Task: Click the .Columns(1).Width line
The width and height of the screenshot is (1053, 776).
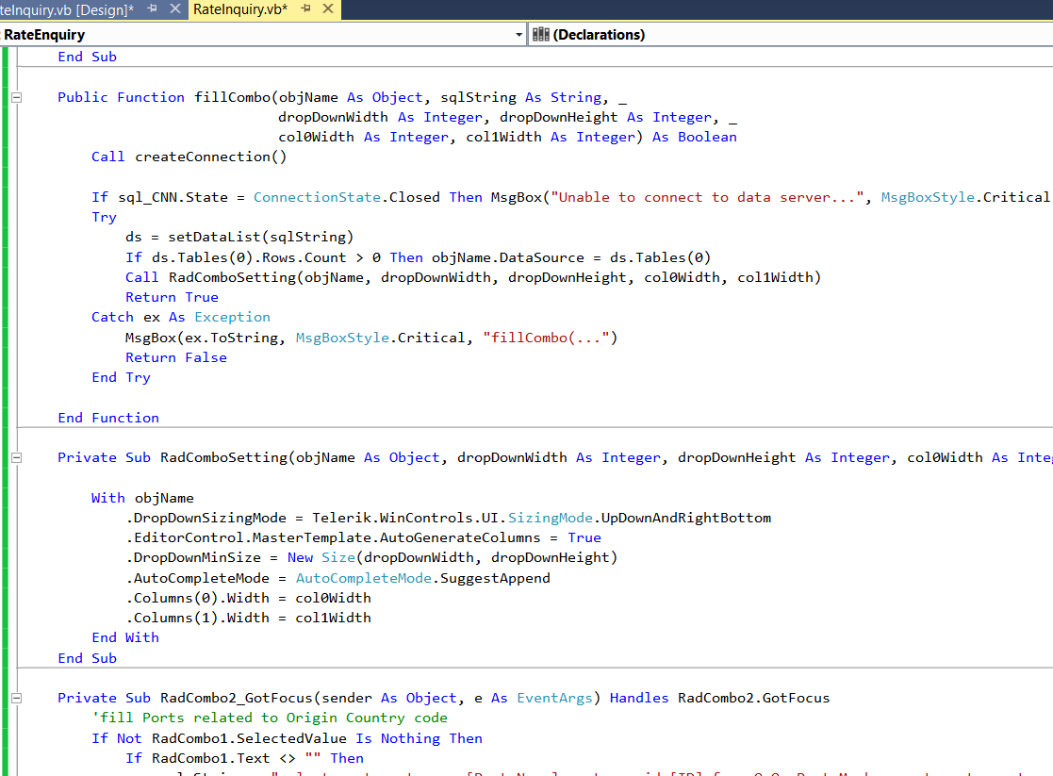Action: pyautogui.click(x=249, y=619)
